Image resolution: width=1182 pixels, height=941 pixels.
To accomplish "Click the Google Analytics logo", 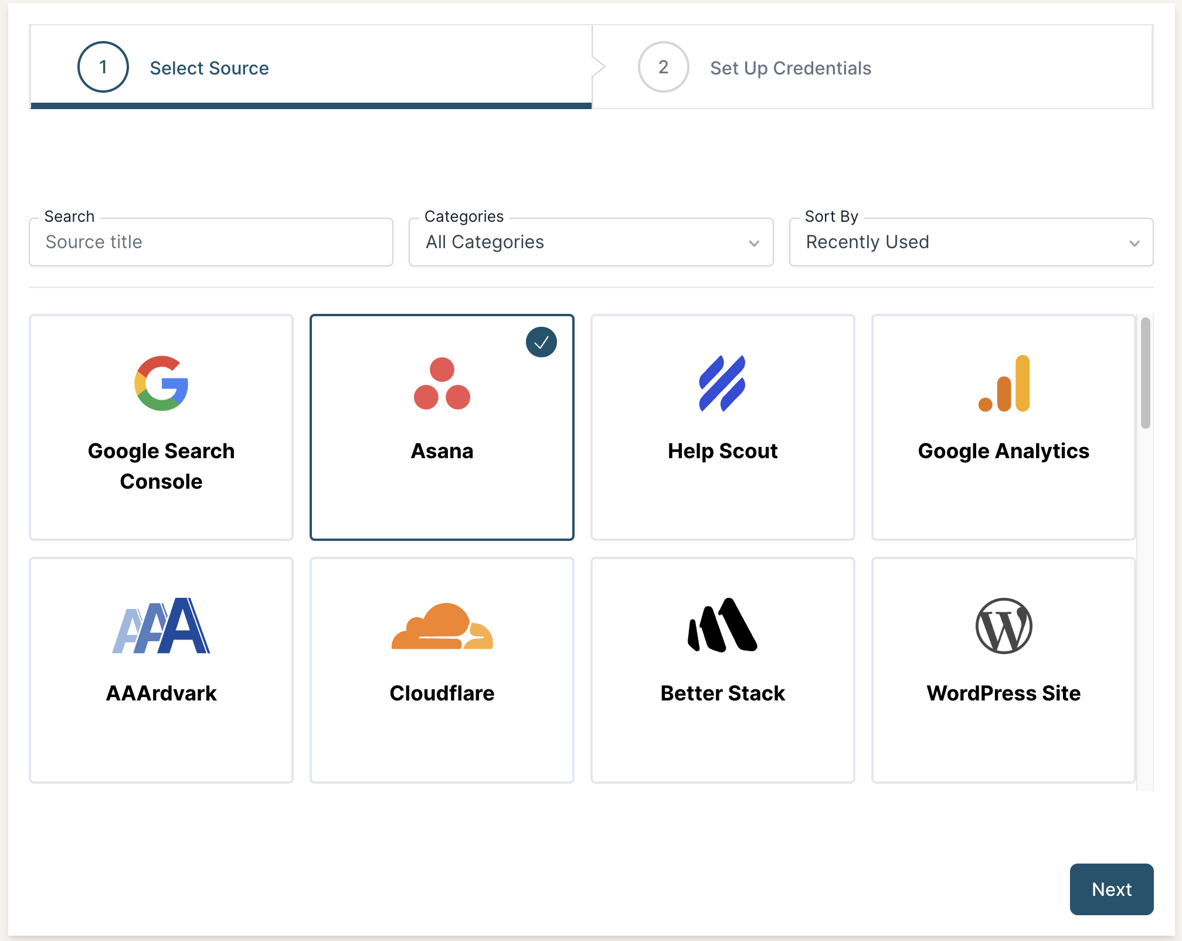I will (x=1003, y=384).
